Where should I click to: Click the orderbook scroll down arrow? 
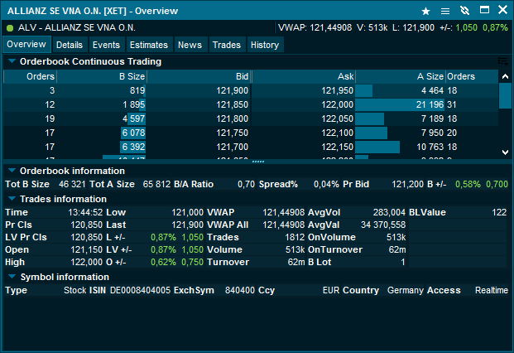[x=505, y=152]
